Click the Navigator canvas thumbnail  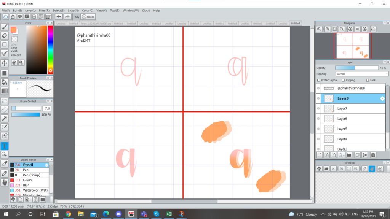[x=352, y=46]
